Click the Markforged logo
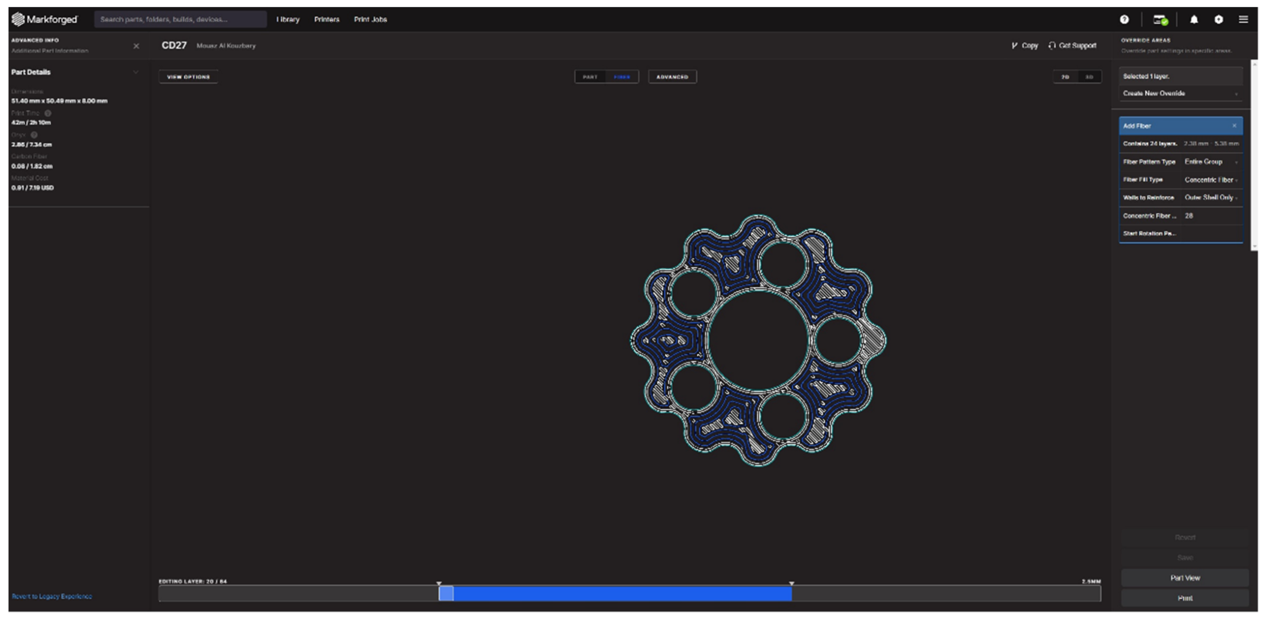Image resolution: width=1265 pixels, height=619 pixels. [44, 19]
